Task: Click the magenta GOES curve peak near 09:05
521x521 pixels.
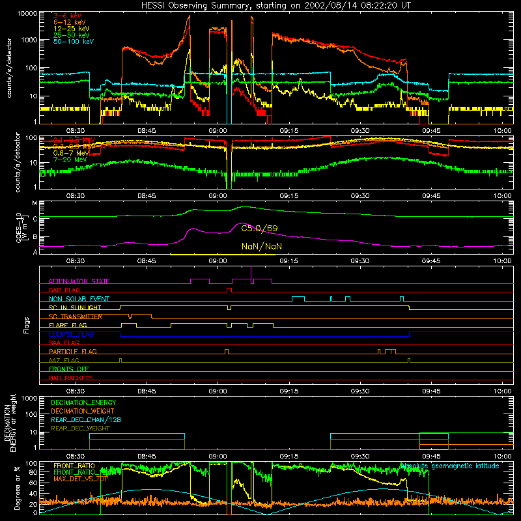Action: (x=242, y=223)
